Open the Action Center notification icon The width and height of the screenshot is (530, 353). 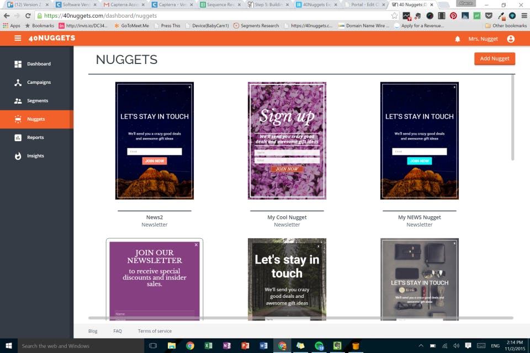[468, 346]
